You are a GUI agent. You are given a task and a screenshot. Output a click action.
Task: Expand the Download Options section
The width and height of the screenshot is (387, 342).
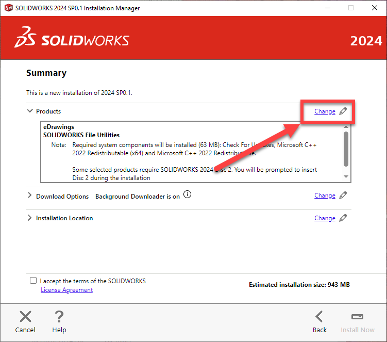pyautogui.click(x=30, y=195)
